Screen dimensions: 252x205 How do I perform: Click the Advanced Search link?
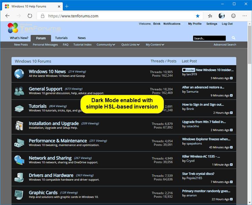225,45
